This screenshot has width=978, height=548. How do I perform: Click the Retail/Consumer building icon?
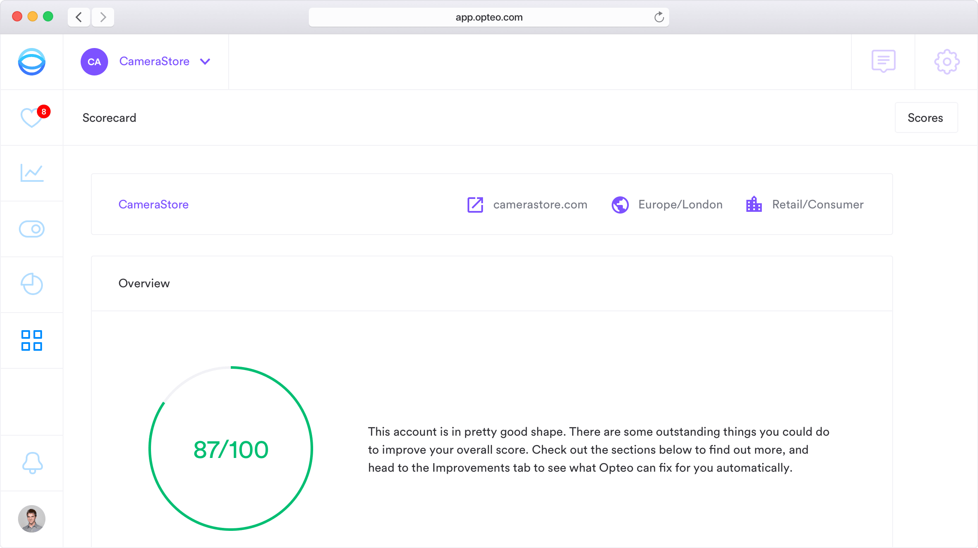pyautogui.click(x=754, y=205)
